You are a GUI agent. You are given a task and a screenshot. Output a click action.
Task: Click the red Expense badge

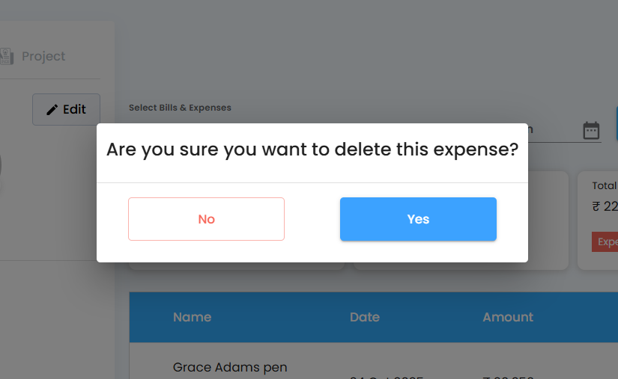tap(605, 242)
